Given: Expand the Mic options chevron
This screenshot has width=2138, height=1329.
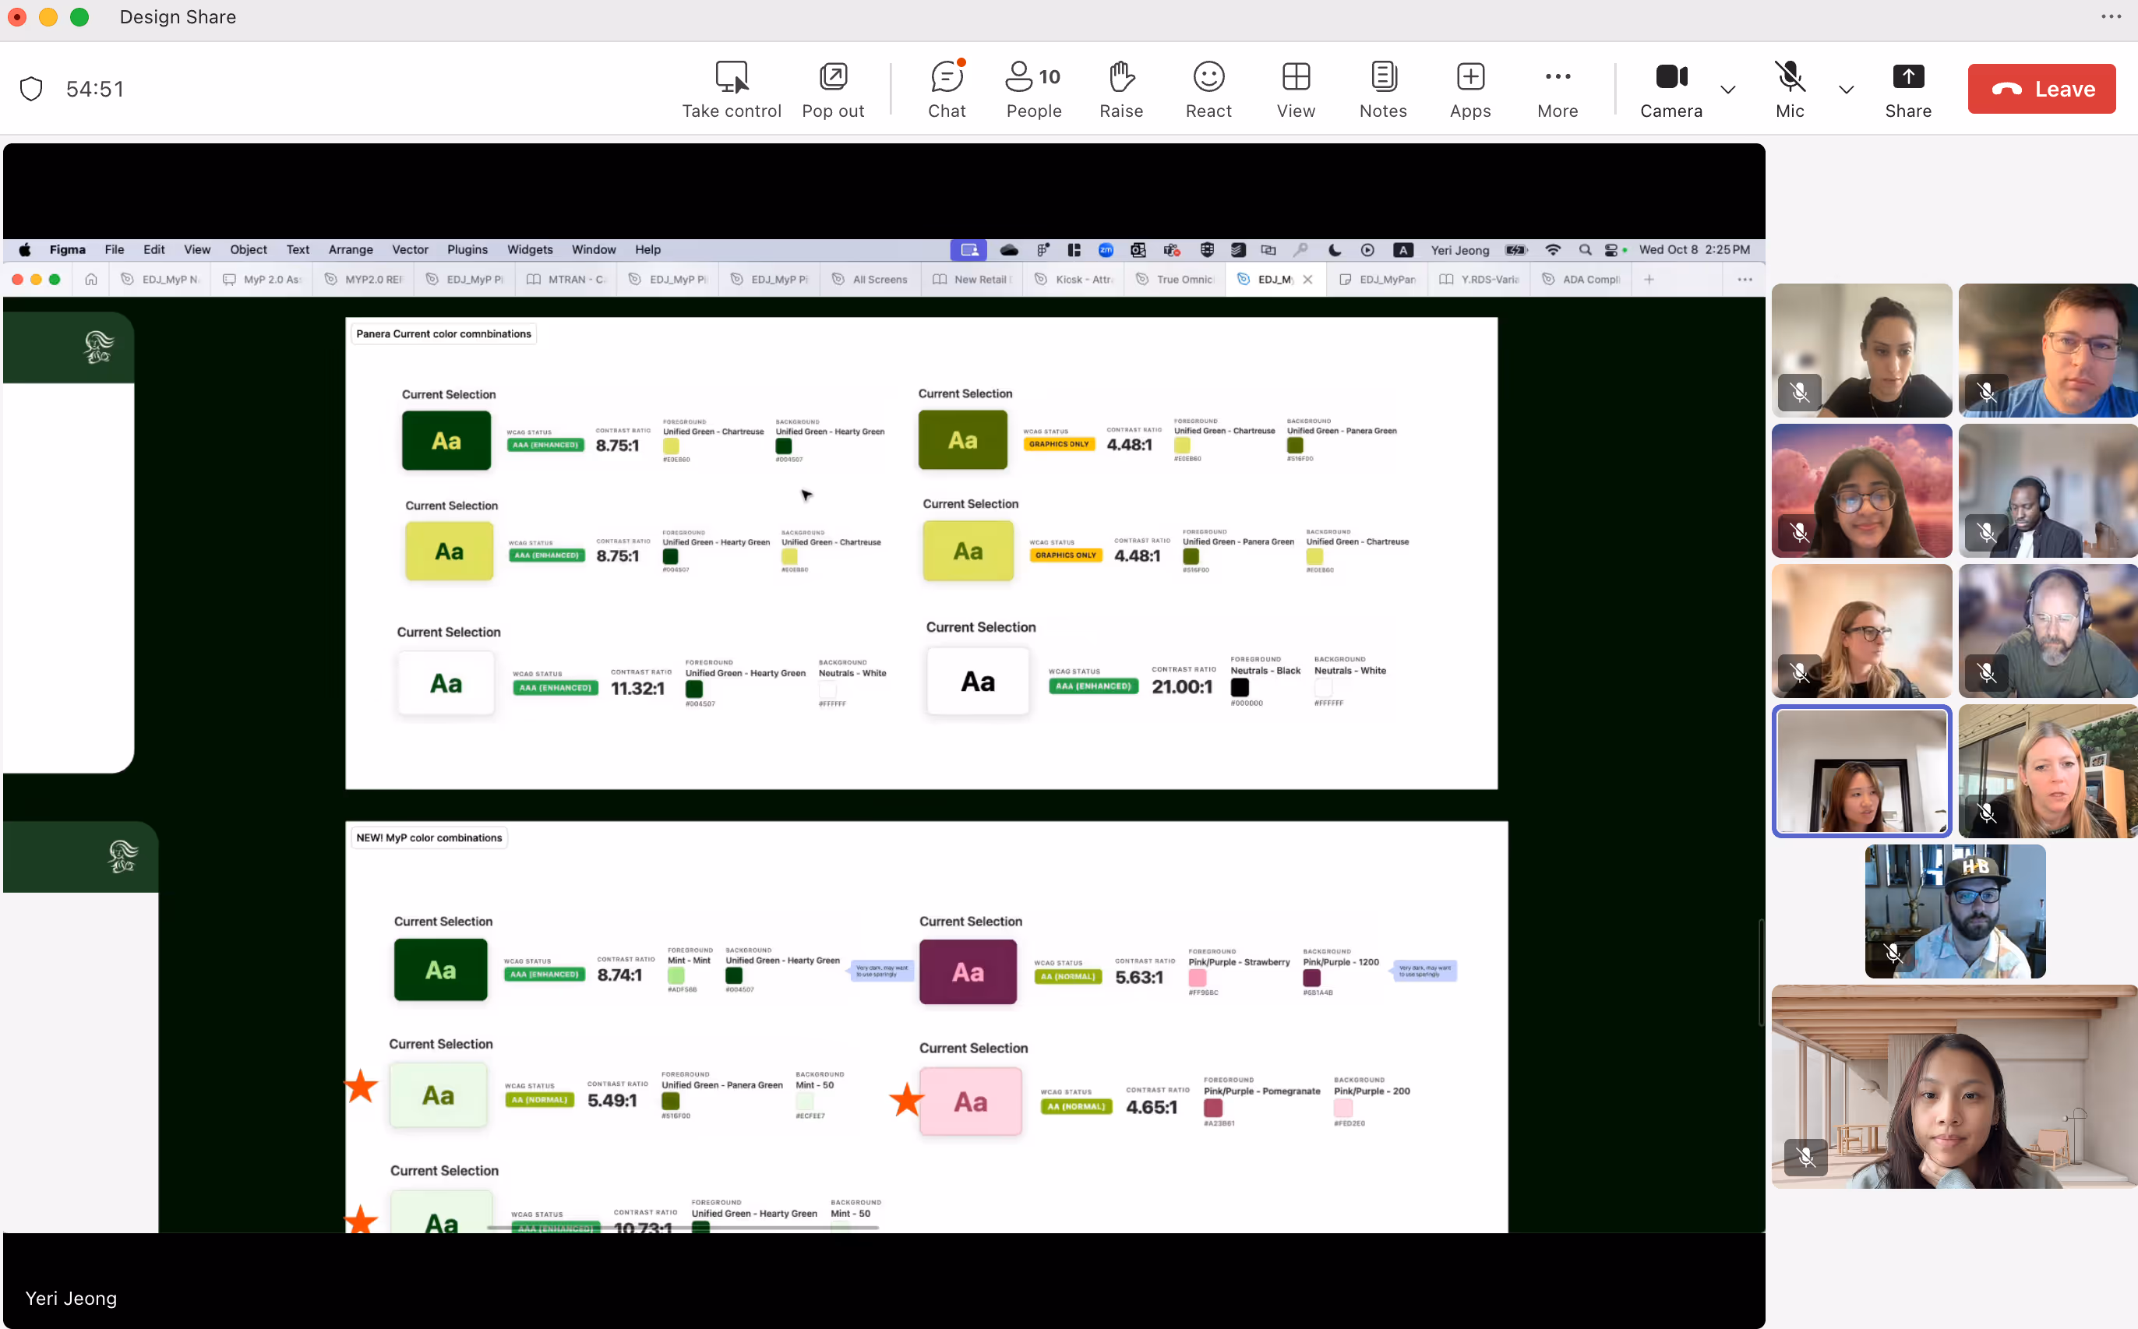Looking at the screenshot, I should (x=1846, y=89).
